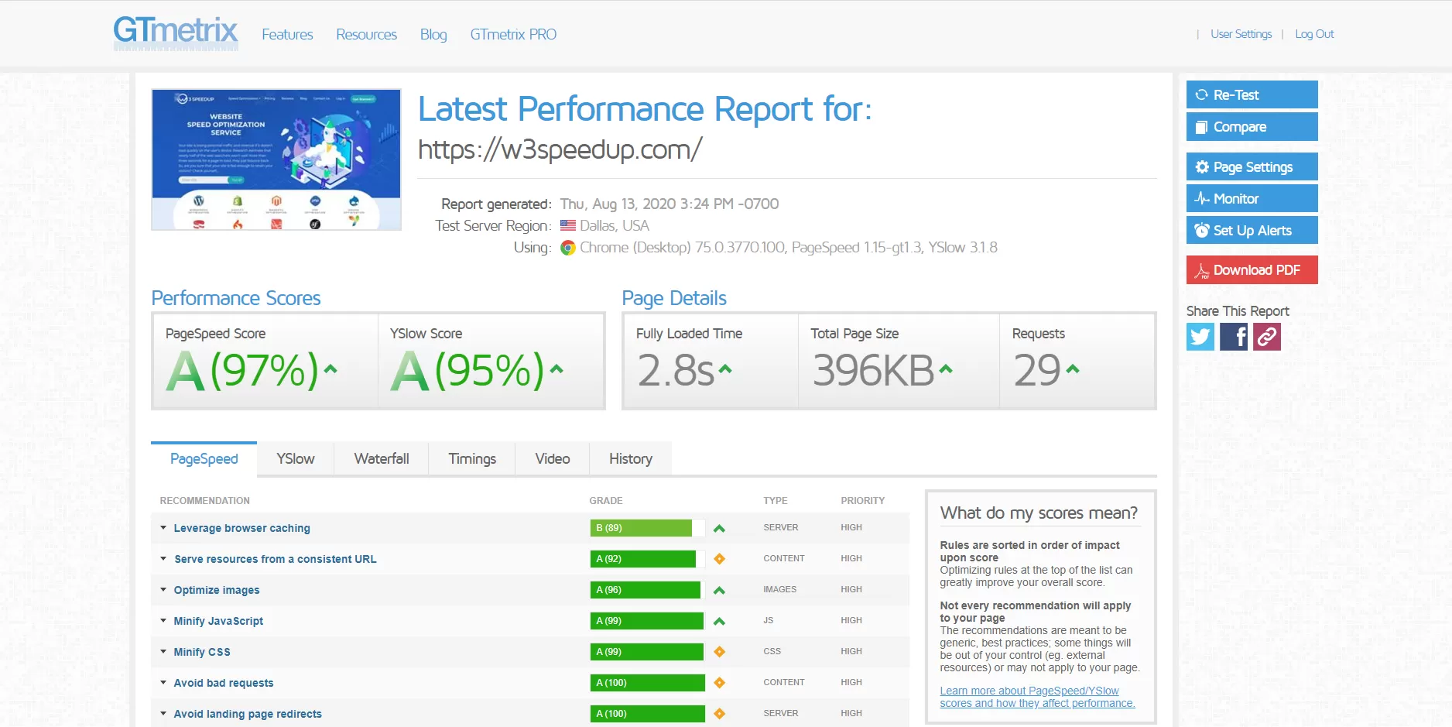The height and width of the screenshot is (727, 1452).
Task: Expand Minify CSS recommendation
Action: (202, 652)
